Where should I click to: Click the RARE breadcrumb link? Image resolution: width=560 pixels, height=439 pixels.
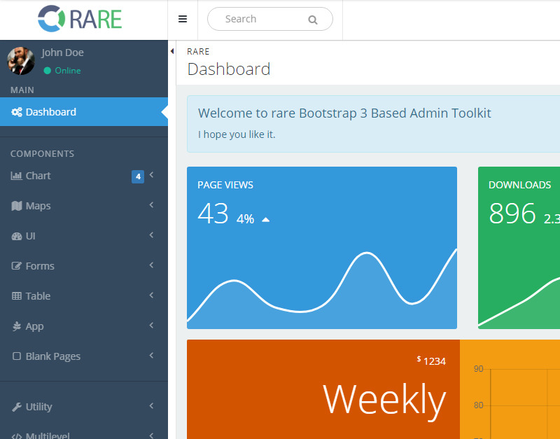pos(198,51)
